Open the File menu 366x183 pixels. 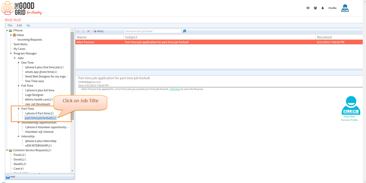click(10, 25)
